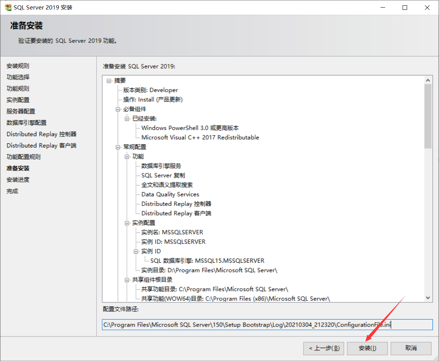Open the 功能规则 sidebar step
This screenshot has width=439, height=361.
tap(18, 89)
